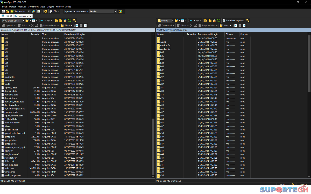Image resolution: width=311 pixels, height=194 pixels.
Task: Click the Upload button
Action: tap(8, 26)
